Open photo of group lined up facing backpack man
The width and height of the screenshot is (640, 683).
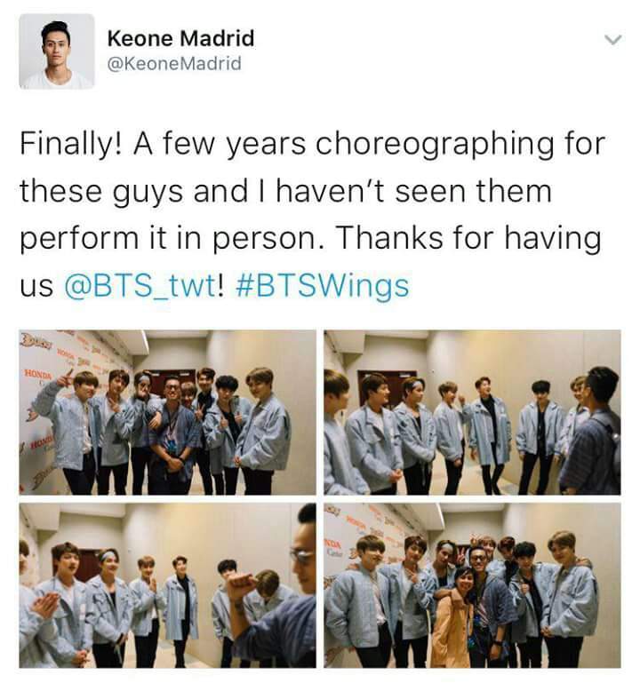tap(472, 412)
